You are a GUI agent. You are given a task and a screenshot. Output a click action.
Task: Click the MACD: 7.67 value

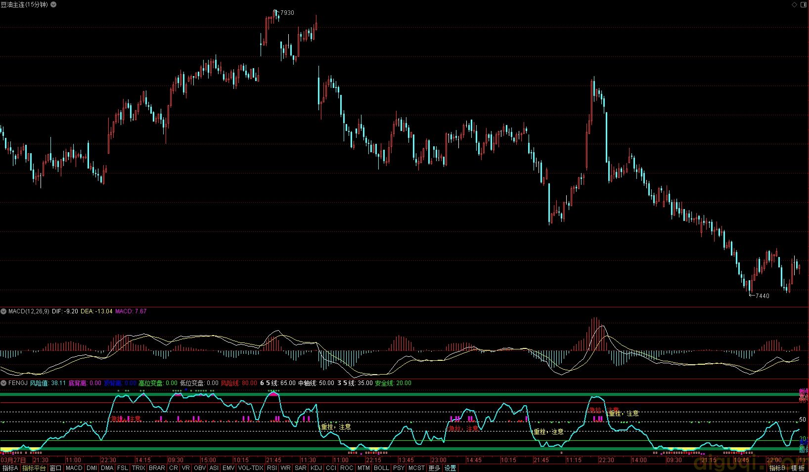click(x=131, y=311)
